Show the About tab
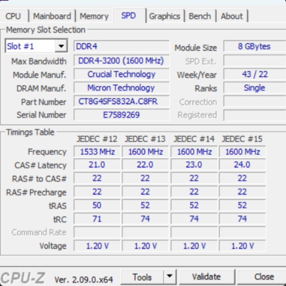The width and height of the screenshot is (286, 286). coord(232,16)
